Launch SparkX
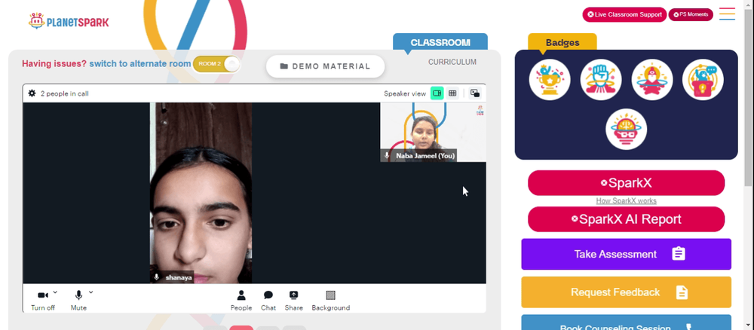Image resolution: width=754 pixels, height=330 pixels. (x=626, y=183)
